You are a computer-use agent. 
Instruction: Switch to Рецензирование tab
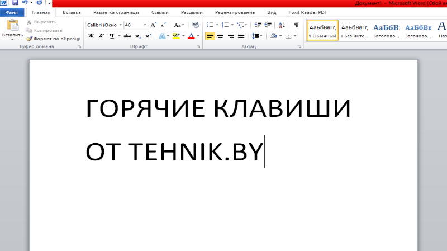[x=235, y=12]
